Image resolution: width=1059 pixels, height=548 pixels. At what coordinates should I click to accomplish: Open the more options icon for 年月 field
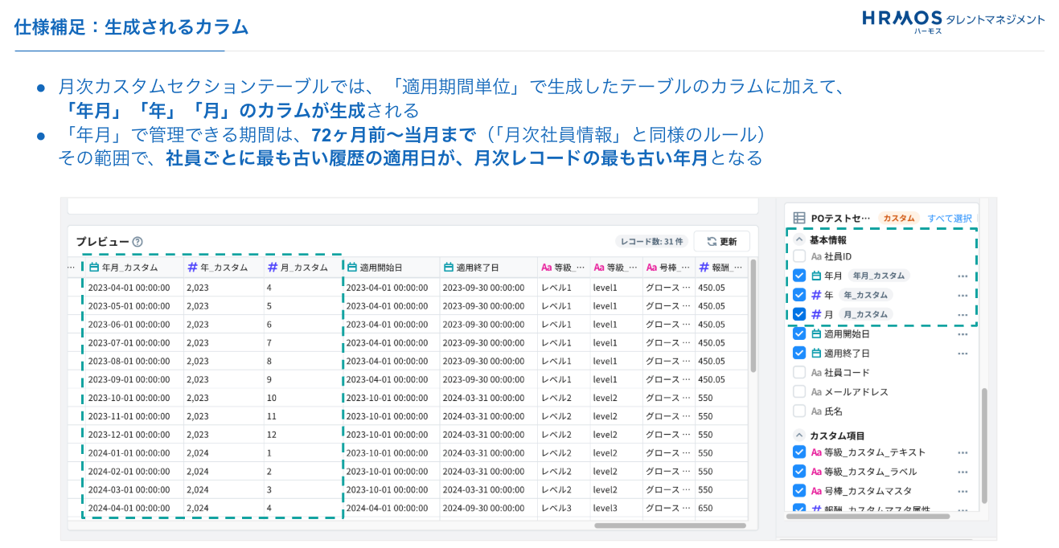pyautogui.click(x=962, y=276)
